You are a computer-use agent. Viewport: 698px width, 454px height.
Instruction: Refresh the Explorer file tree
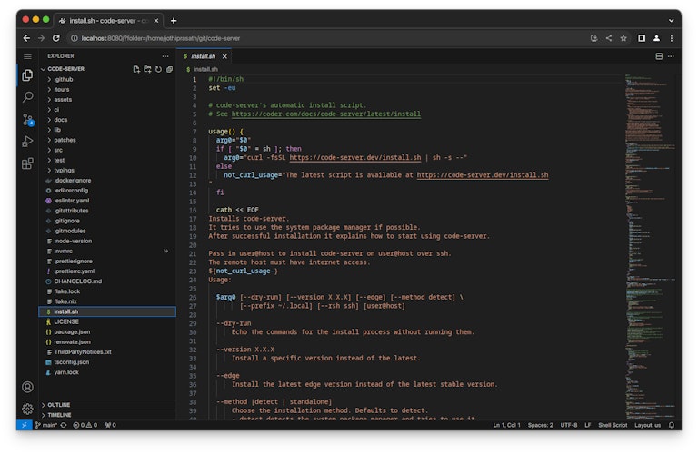pyautogui.click(x=158, y=69)
